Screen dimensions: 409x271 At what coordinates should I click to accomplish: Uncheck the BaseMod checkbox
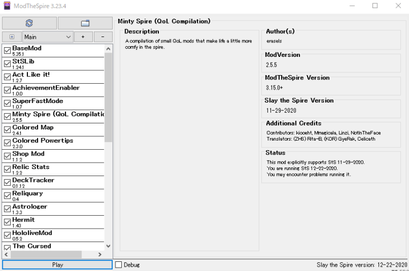8,51
